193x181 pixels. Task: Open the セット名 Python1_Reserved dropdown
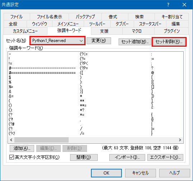(58, 41)
